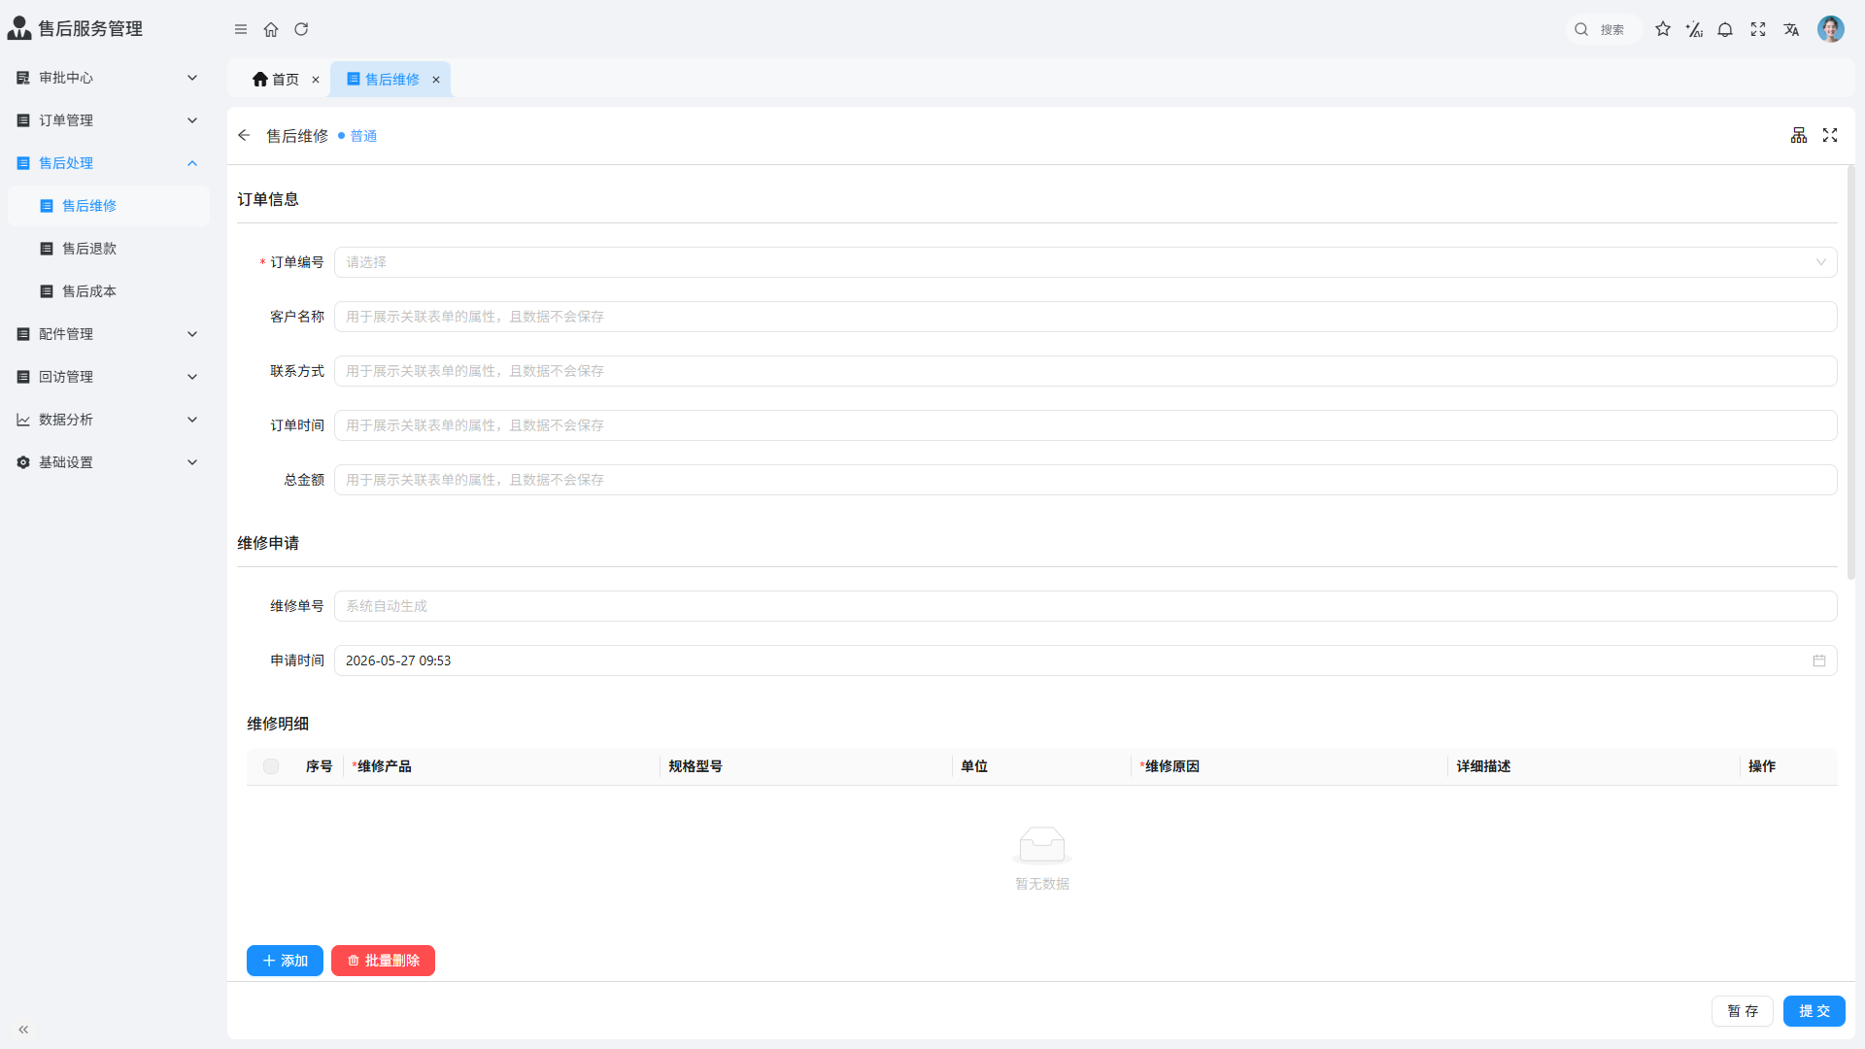
Task: Open the 订单编号 dropdown
Action: 1085,262
